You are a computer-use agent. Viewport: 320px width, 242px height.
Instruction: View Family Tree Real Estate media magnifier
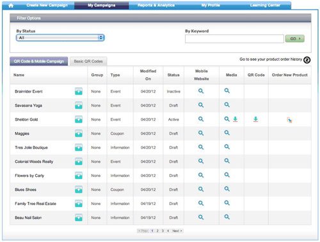(x=227, y=203)
